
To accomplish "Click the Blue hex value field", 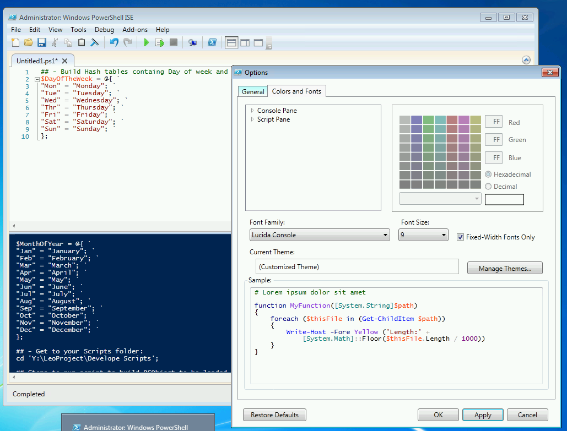I will tap(494, 157).
